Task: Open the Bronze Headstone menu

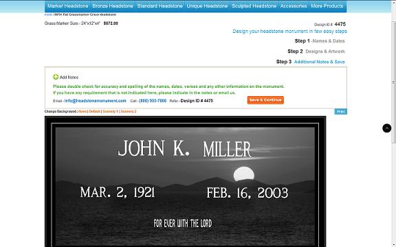Action: [113, 5]
